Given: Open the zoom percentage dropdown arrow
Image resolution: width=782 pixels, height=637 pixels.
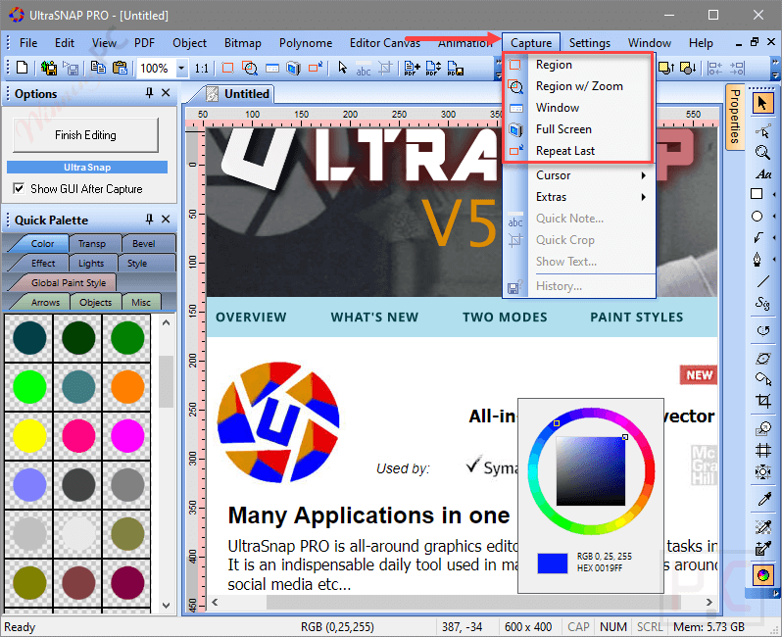Looking at the screenshot, I should tap(182, 68).
